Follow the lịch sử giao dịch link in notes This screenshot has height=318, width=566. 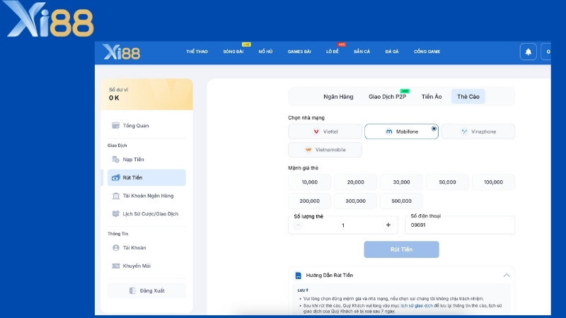[417, 306]
